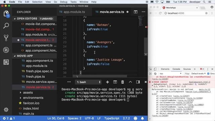This screenshot has height=121, width=215.
Task: Open notifications bell in status bar
Action: click(142, 118)
